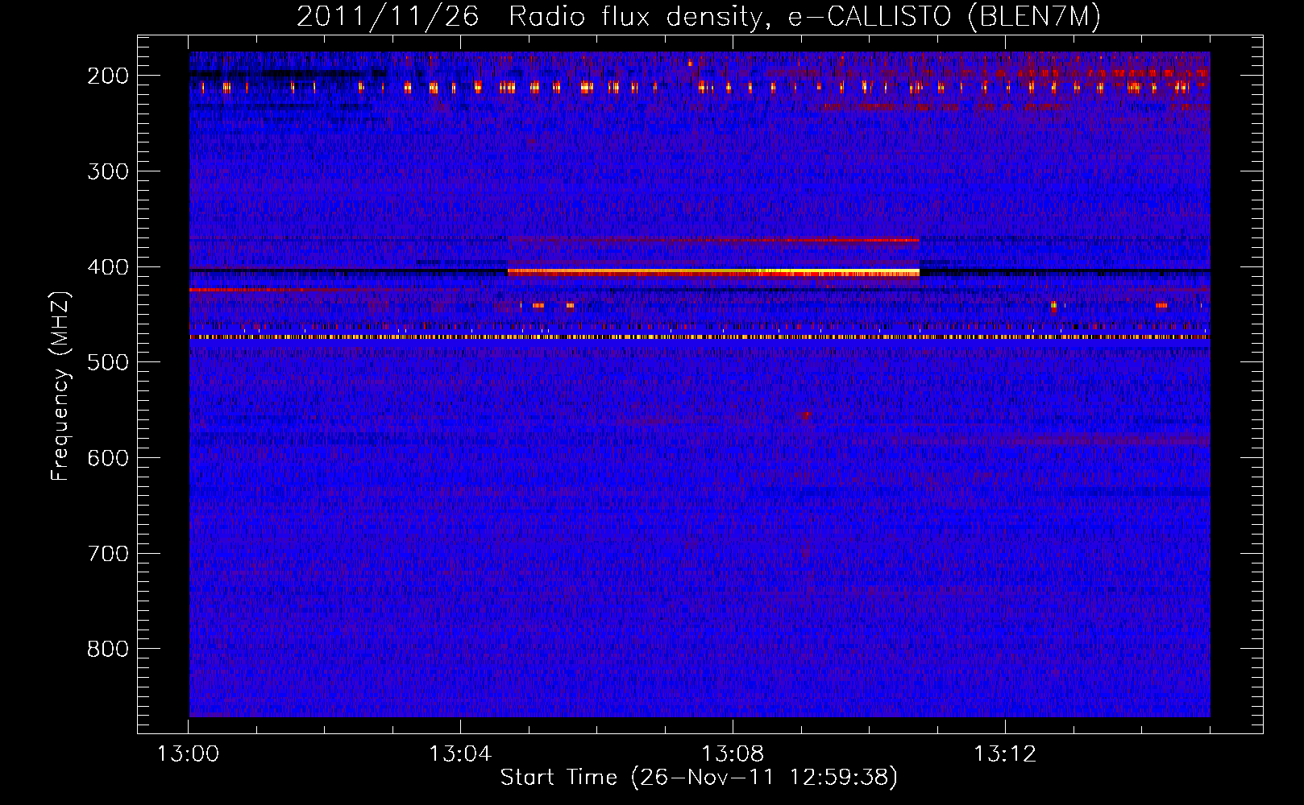
Task: Click the 500 frequency tick label
Action: coord(107,362)
